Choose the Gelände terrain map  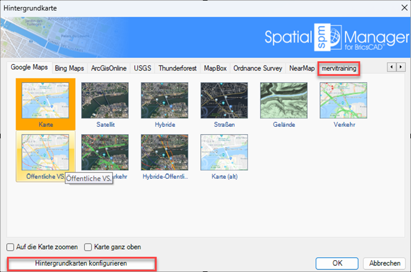click(283, 101)
